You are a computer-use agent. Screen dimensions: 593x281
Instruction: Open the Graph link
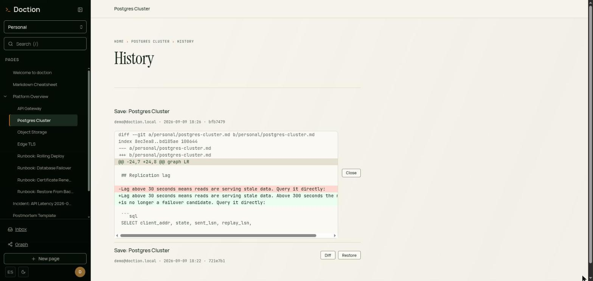pos(21,244)
